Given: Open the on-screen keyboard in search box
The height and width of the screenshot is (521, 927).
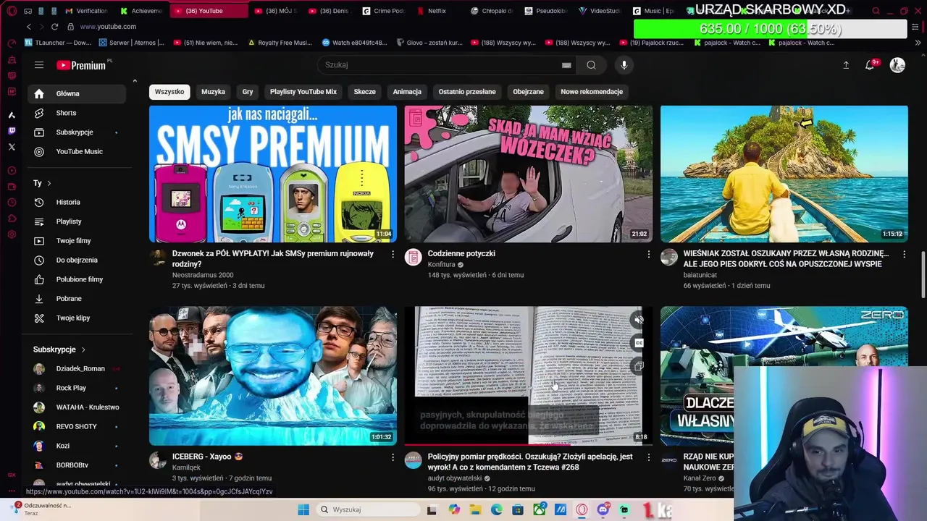Looking at the screenshot, I should [566, 65].
